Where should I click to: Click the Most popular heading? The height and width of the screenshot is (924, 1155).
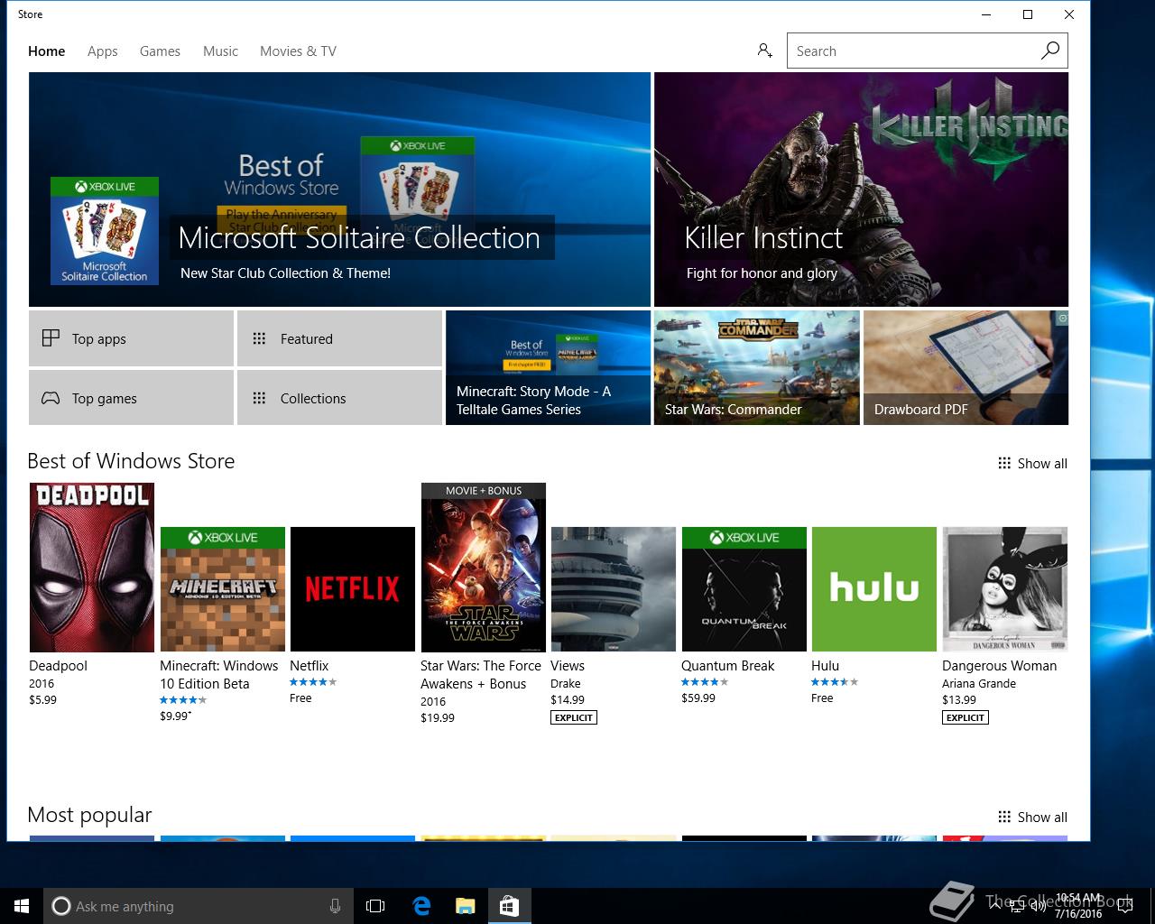click(x=89, y=815)
